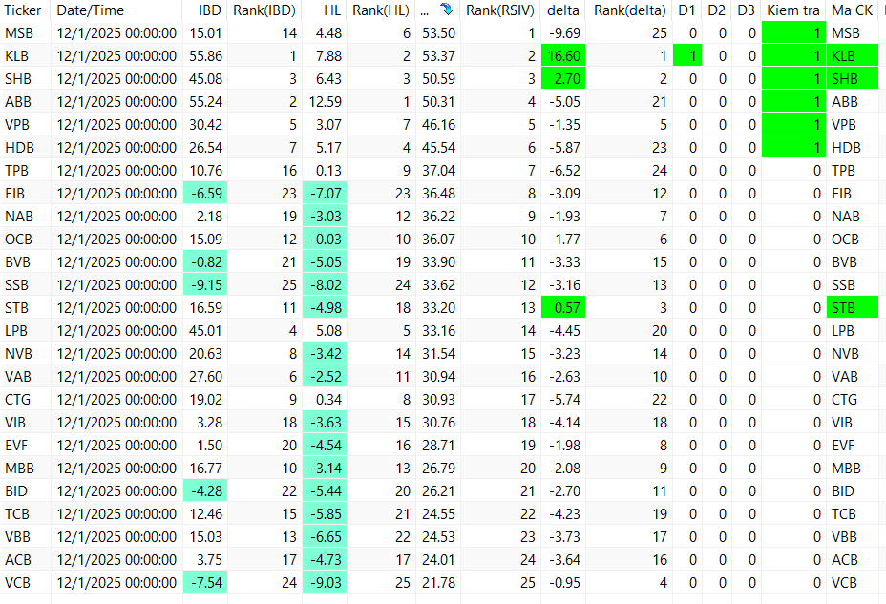
Task: Click the Rank(delta) column header
Action: [x=630, y=10]
